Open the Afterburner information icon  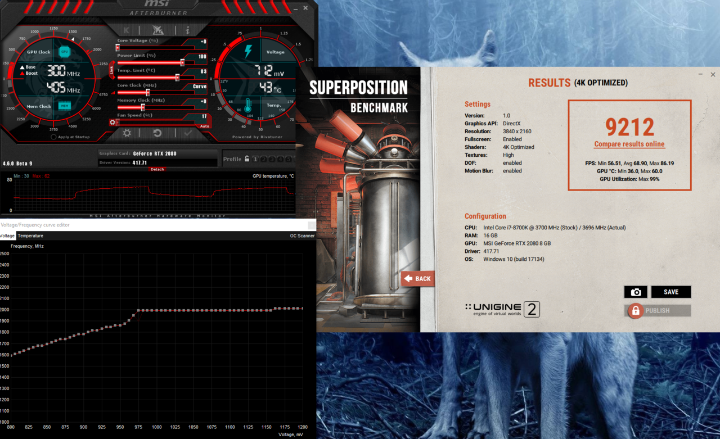point(188,30)
